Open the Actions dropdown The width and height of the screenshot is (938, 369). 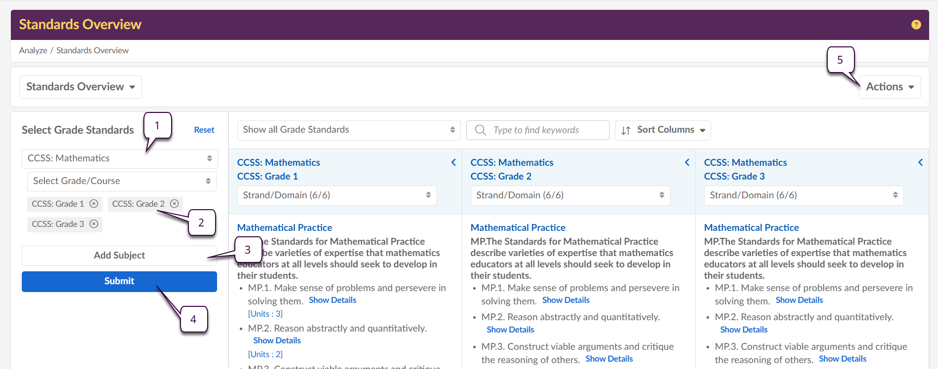(x=890, y=87)
